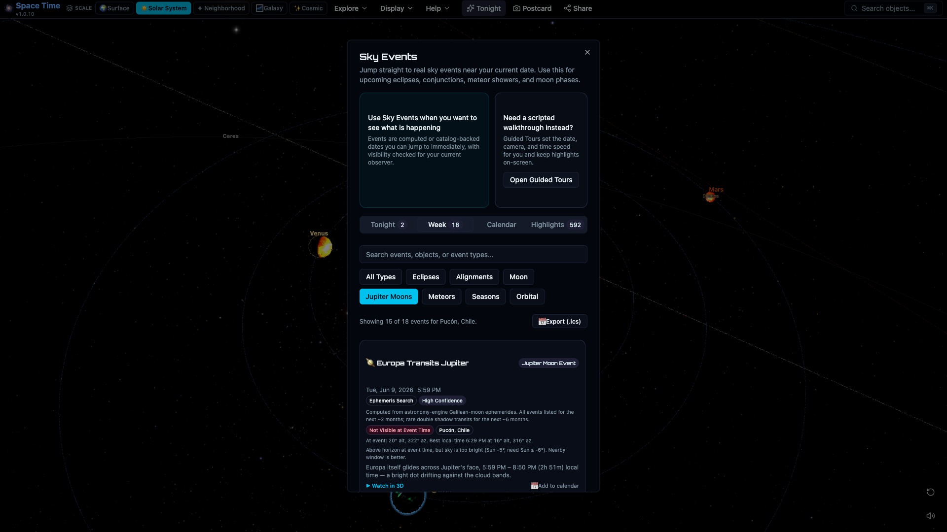Click the Highlights count badge 592
Viewport: 947px width, 532px height.
[x=575, y=225]
